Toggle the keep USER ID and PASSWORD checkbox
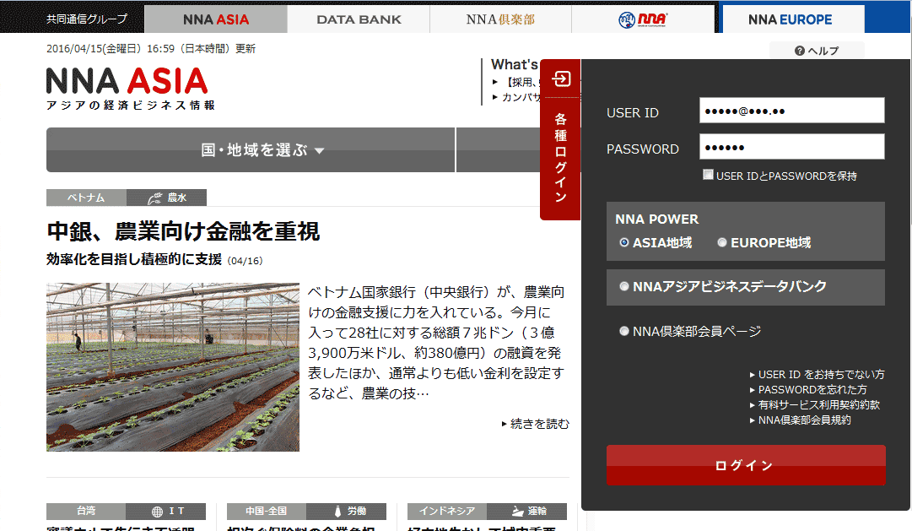 point(708,175)
